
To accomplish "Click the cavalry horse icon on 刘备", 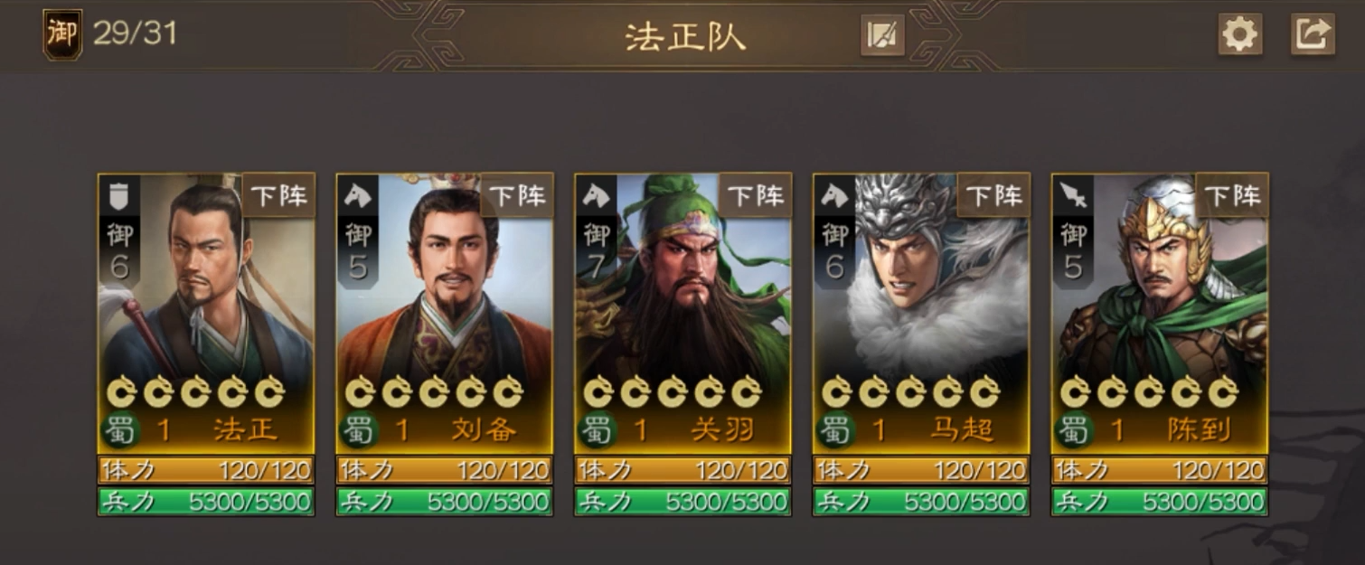I will click(x=357, y=193).
